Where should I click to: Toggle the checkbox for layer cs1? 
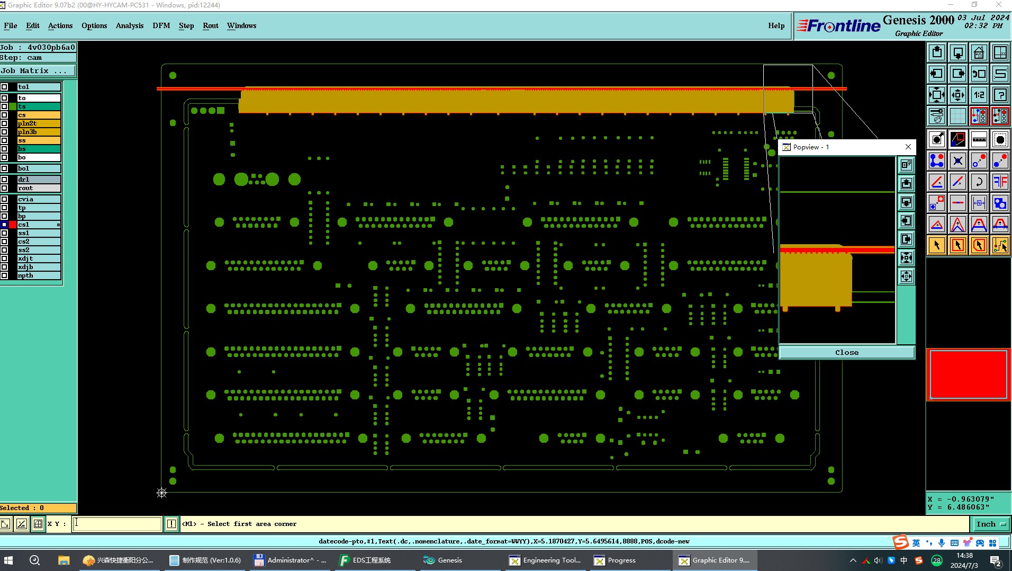pyautogui.click(x=4, y=225)
